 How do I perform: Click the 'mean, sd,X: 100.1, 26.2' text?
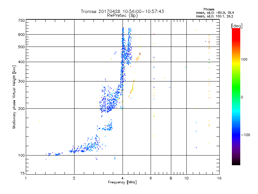coord(214,16)
